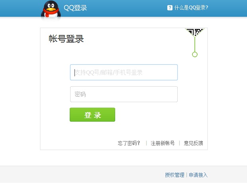Open the 意见反馈 link

193,143
